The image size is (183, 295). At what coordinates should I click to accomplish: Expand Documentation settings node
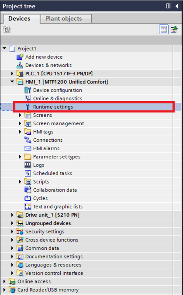click(x=12, y=256)
